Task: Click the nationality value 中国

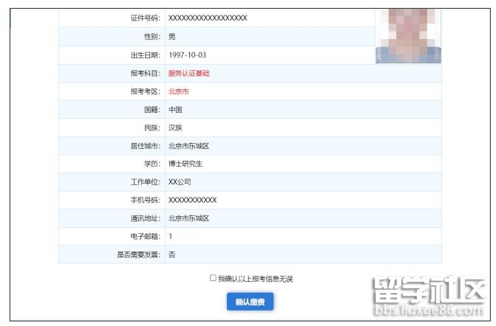Action: click(x=175, y=109)
